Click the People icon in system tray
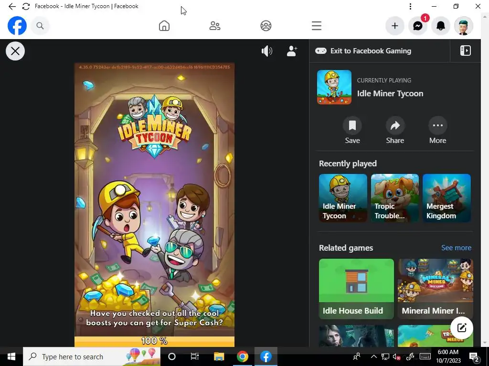 click(357, 356)
